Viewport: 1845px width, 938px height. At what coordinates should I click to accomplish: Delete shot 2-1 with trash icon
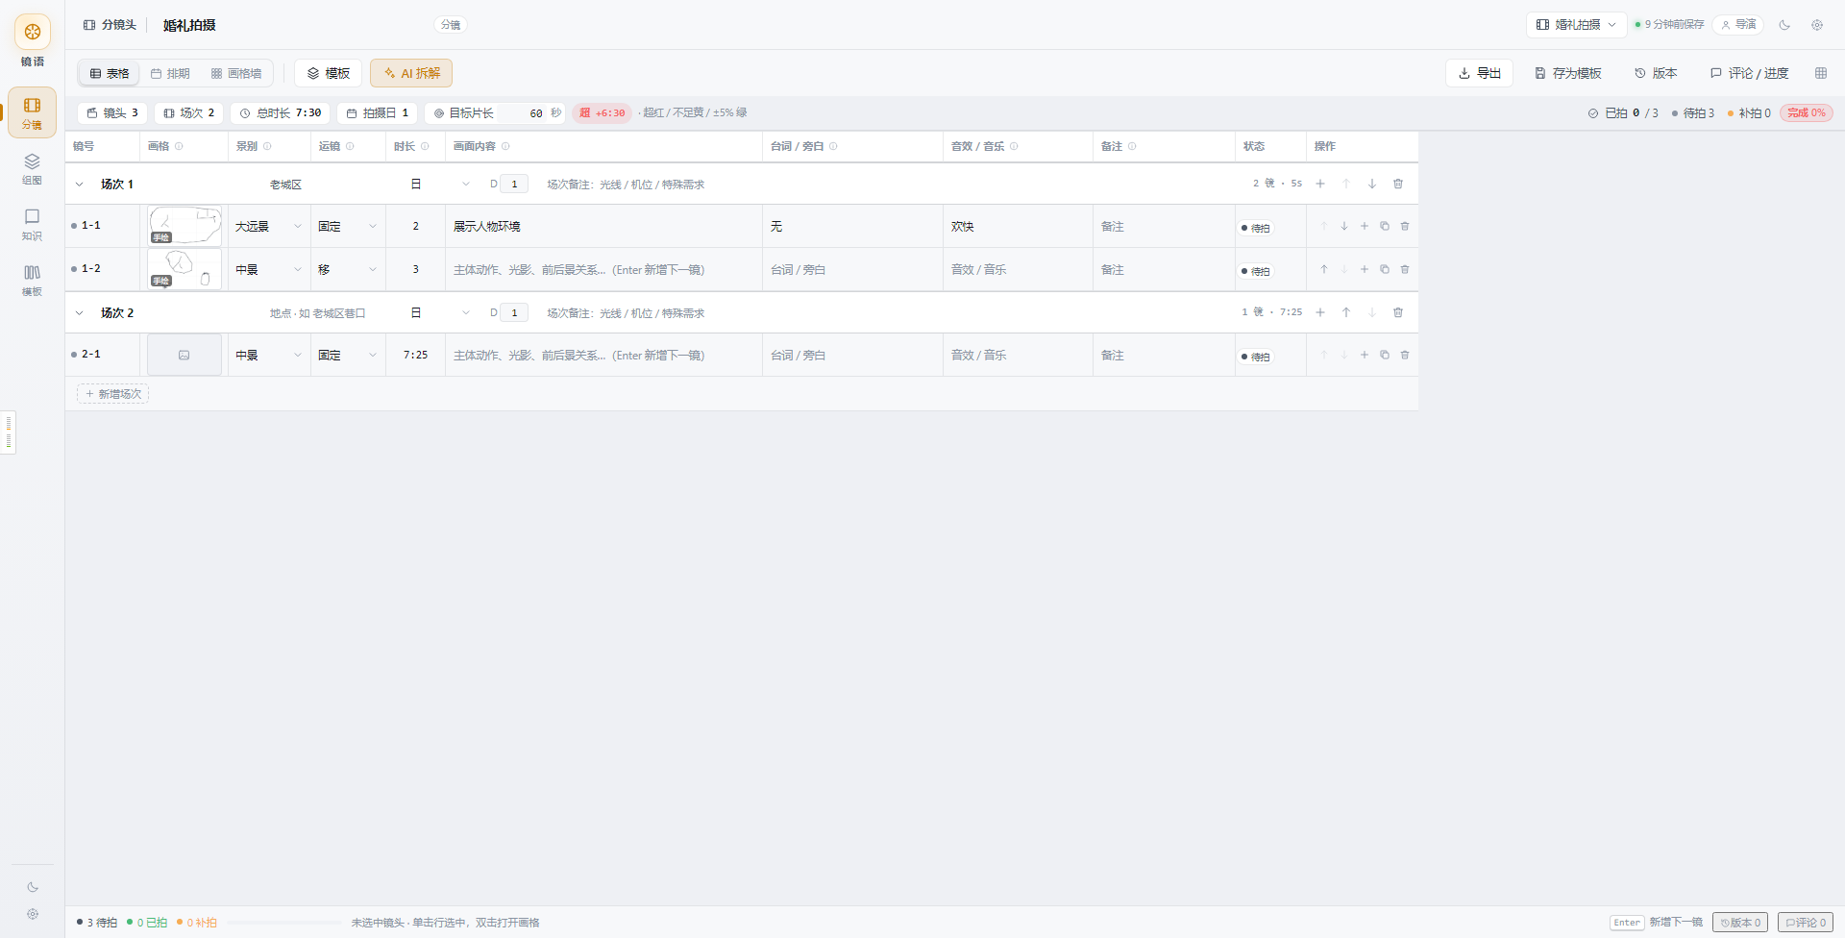[x=1405, y=355]
